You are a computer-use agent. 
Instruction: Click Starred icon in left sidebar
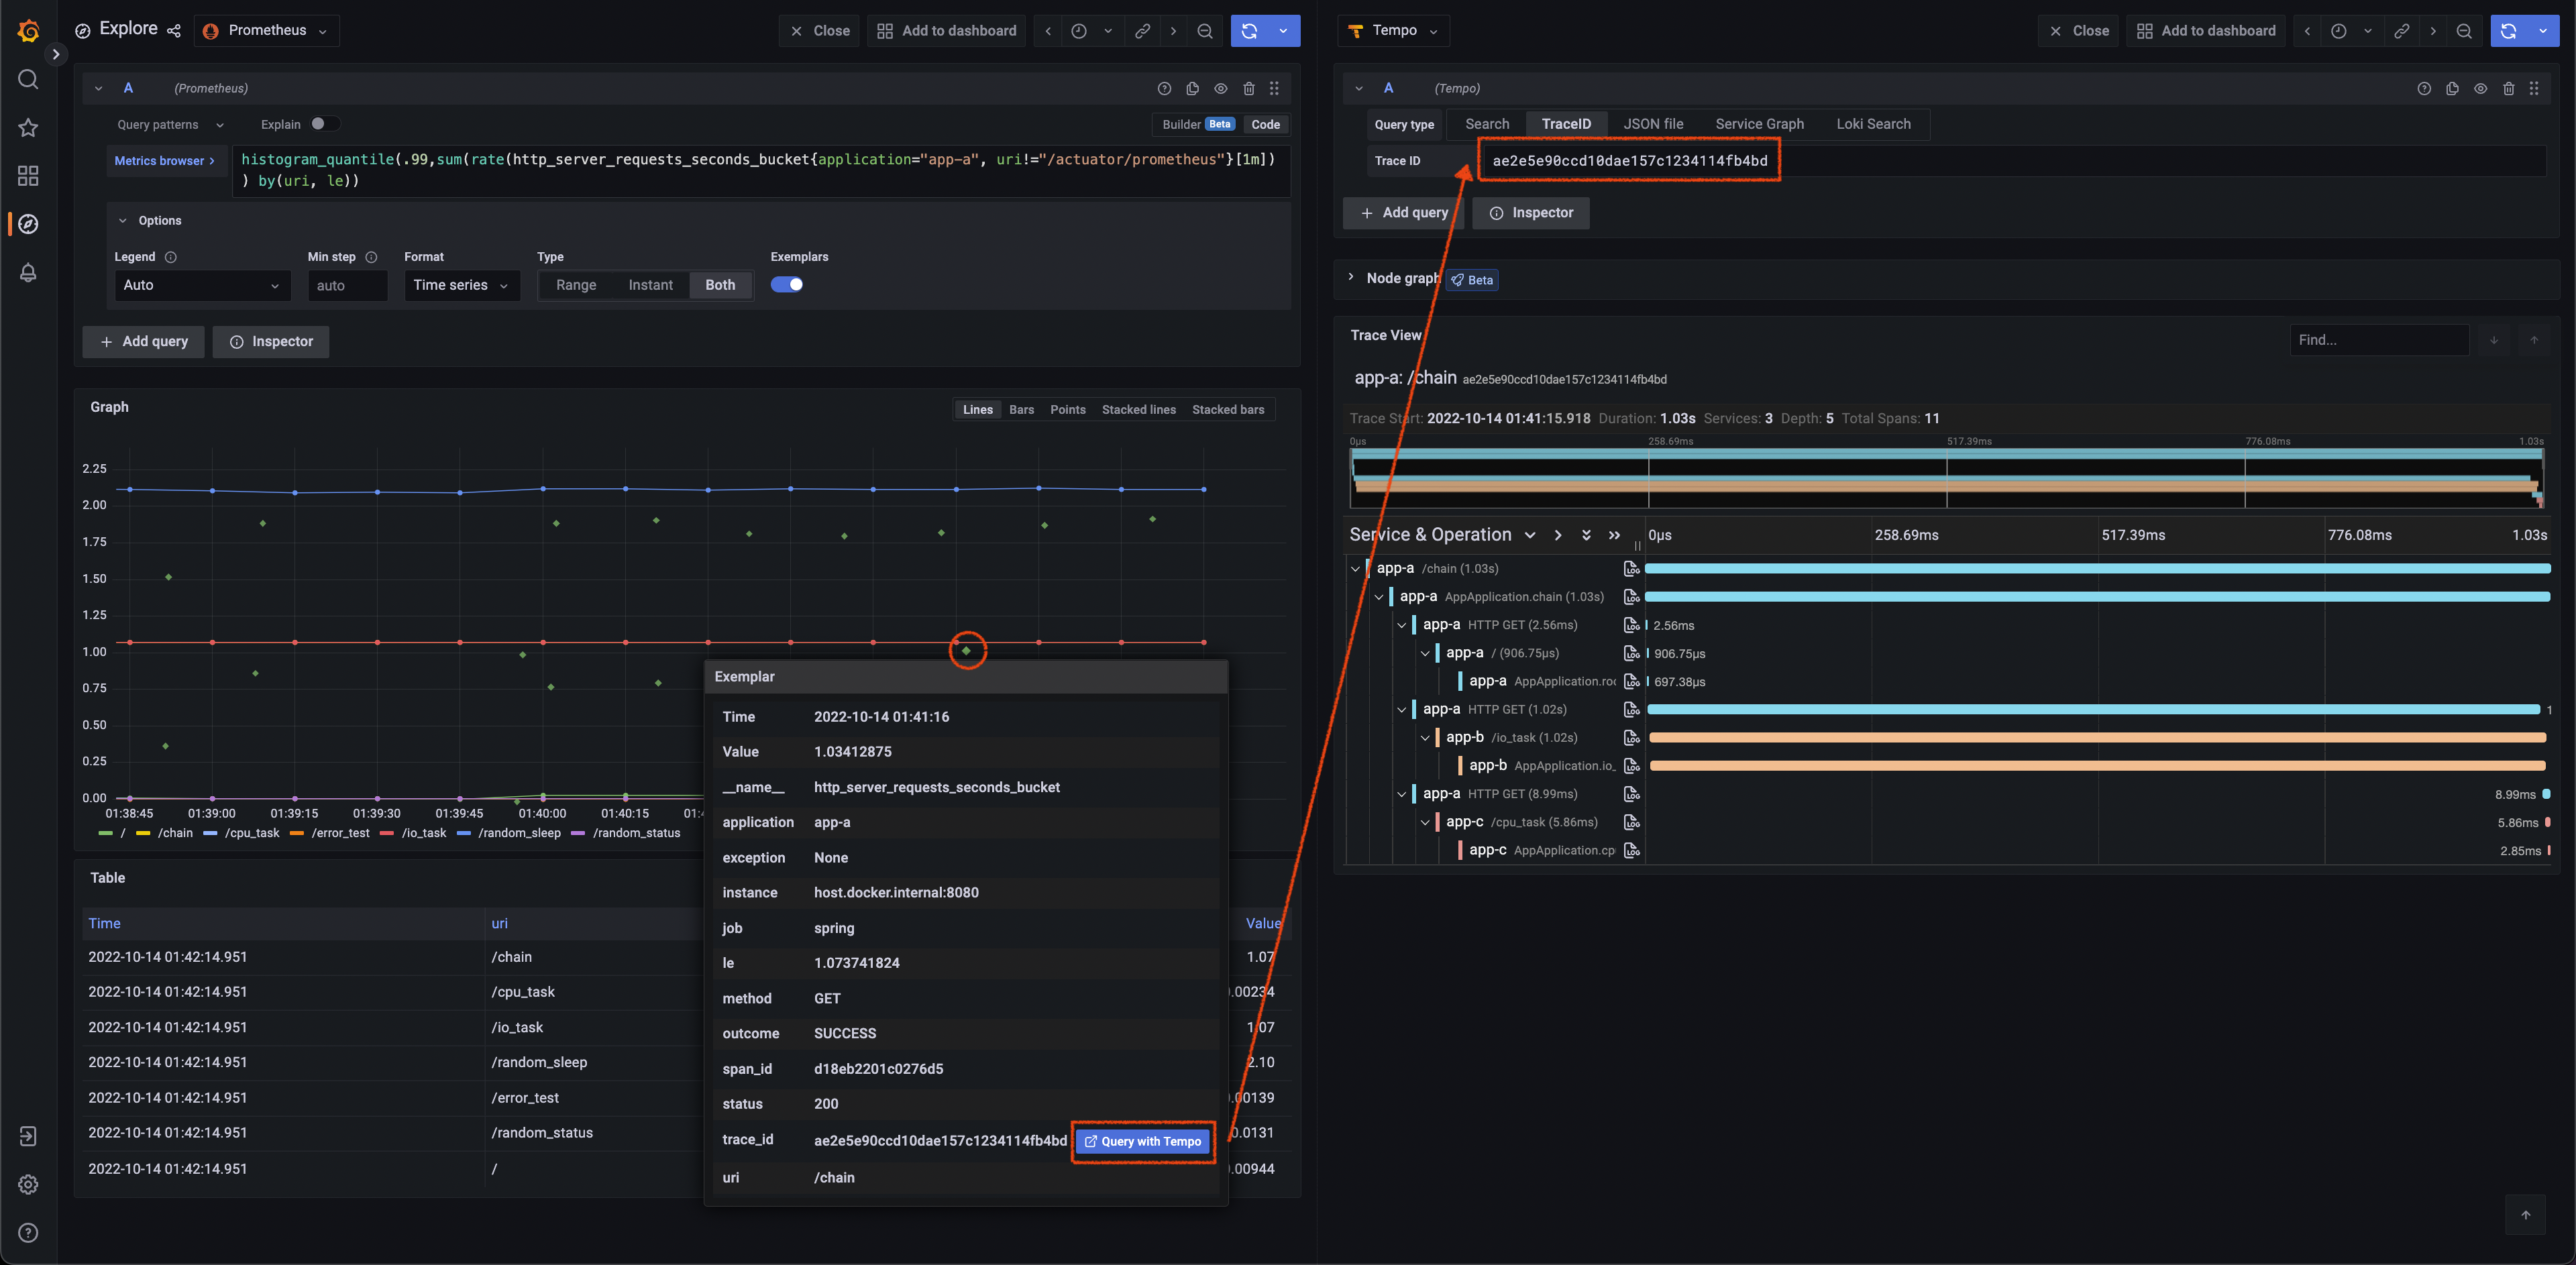click(28, 128)
